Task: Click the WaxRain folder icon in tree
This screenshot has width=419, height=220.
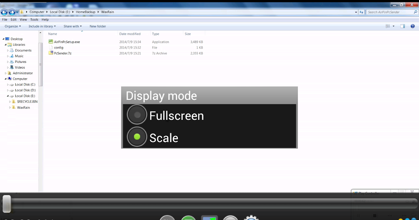Action: [x=14, y=107]
